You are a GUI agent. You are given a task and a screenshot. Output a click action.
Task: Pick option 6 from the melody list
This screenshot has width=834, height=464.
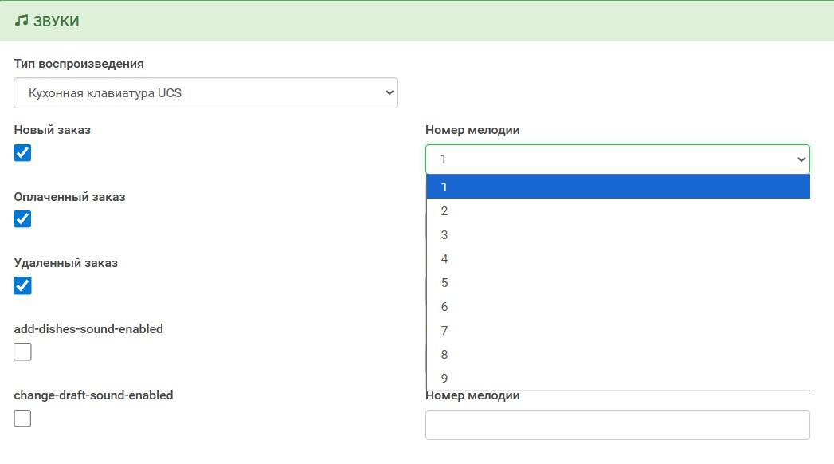pyautogui.click(x=617, y=307)
